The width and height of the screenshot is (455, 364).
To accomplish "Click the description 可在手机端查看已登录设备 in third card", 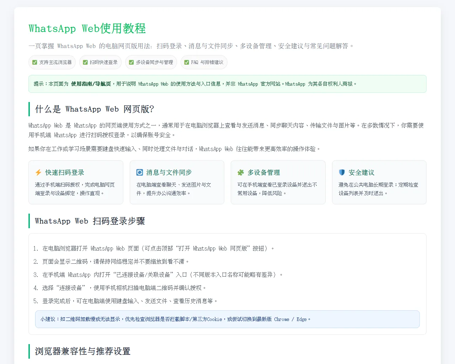I will (x=278, y=189).
